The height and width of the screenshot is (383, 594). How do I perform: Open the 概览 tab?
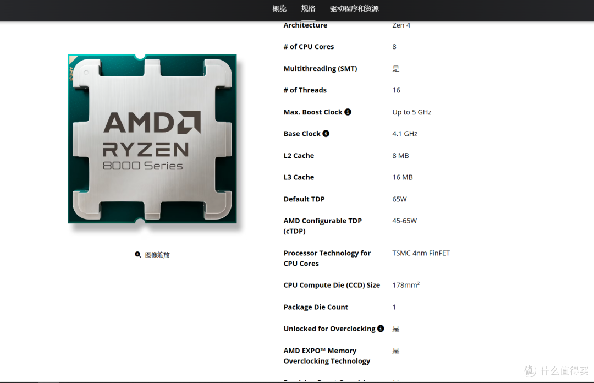(x=279, y=8)
